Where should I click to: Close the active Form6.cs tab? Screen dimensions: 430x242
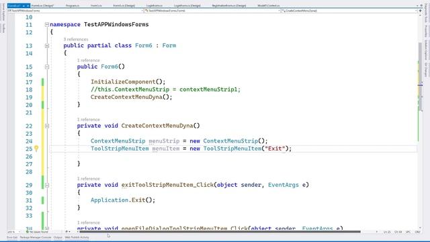click(x=28, y=6)
